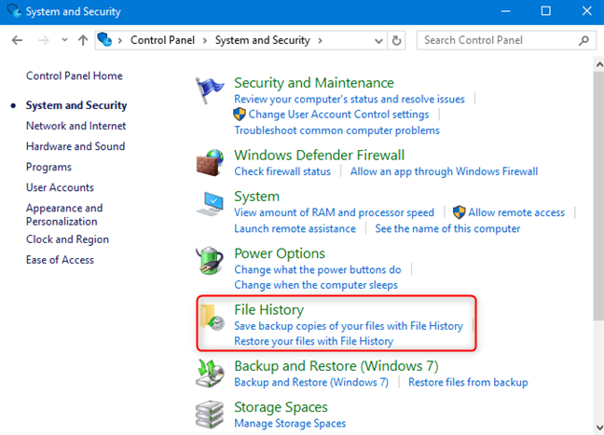Click the Windows Defender Firewall brick wall icon
This screenshot has width=604, height=435.
click(210, 163)
